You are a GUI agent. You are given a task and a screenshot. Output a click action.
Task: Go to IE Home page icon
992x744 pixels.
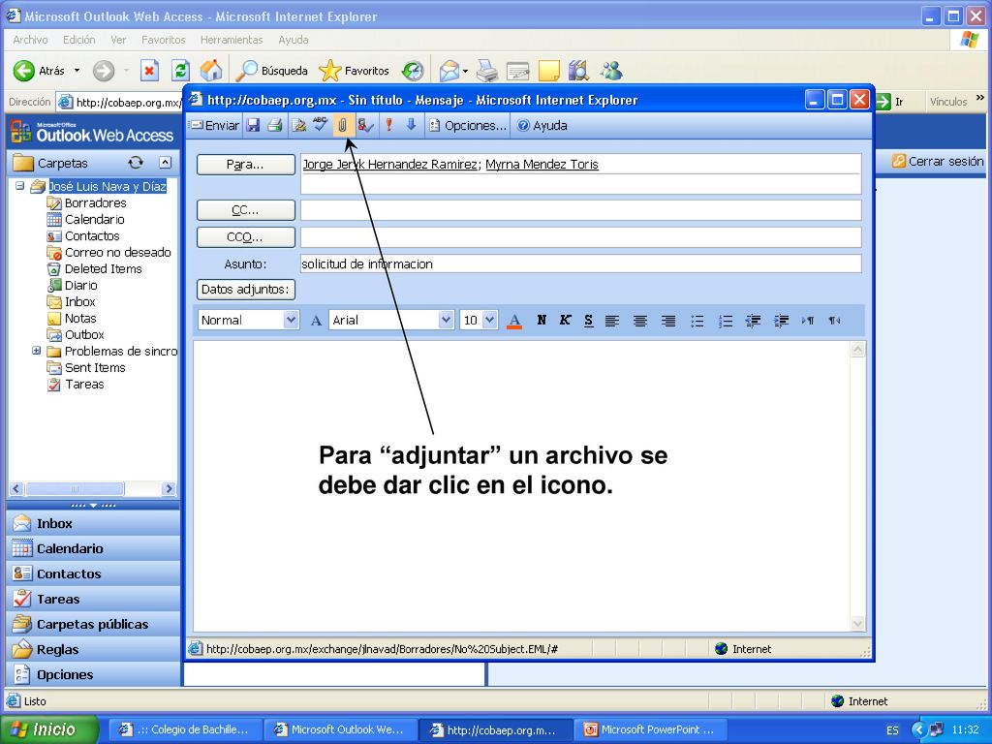211,70
